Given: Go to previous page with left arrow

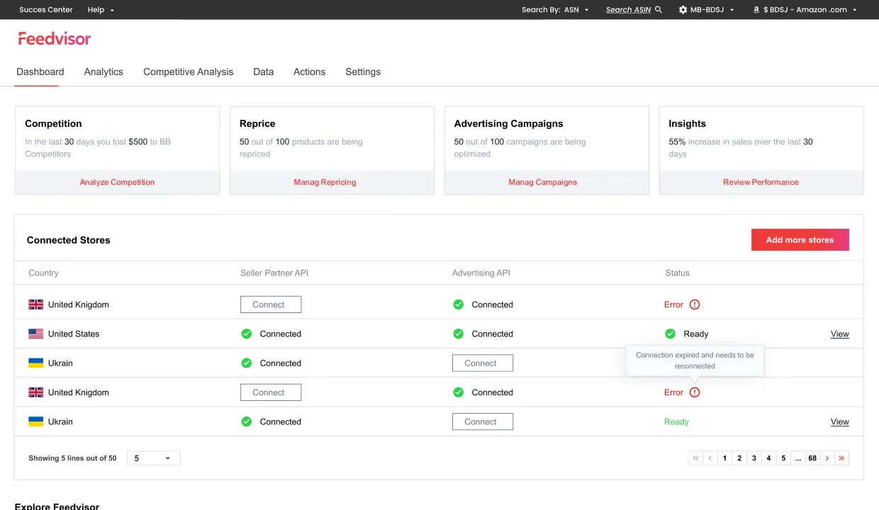Looking at the screenshot, I should tap(710, 458).
